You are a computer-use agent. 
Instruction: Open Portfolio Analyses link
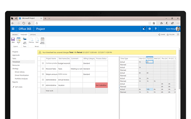[21, 79]
